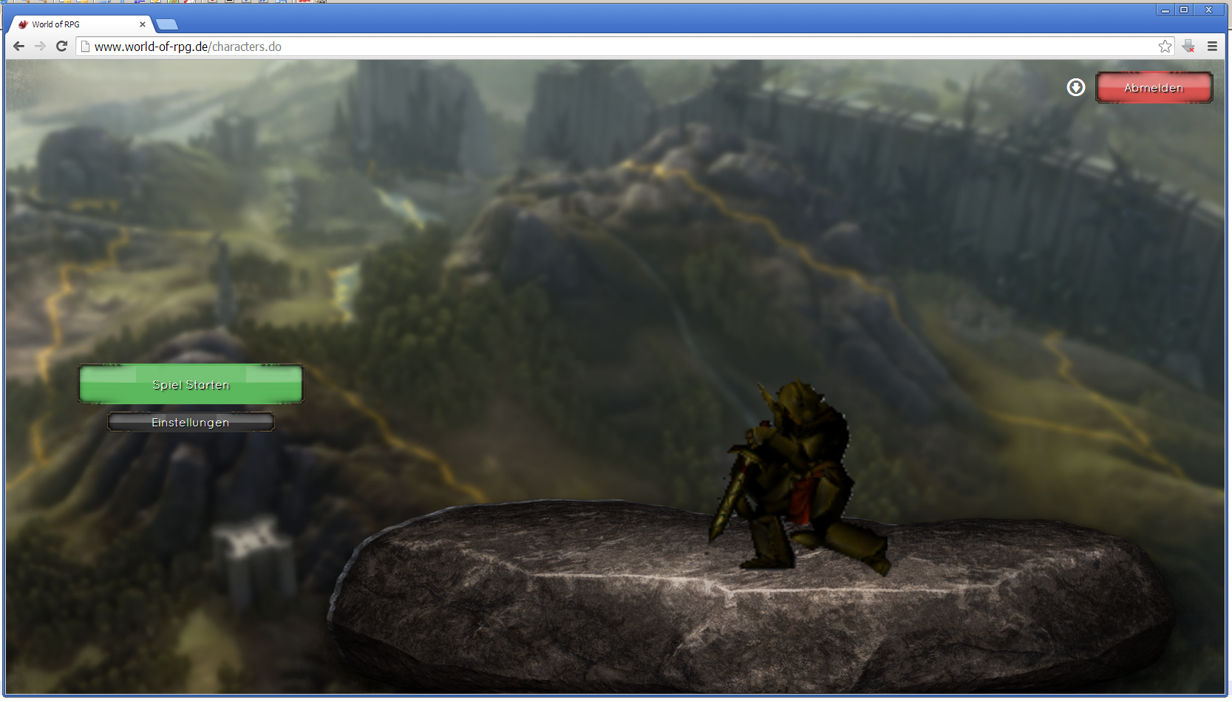Go back to the previous page
The width and height of the screenshot is (1232, 702).
(x=19, y=47)
